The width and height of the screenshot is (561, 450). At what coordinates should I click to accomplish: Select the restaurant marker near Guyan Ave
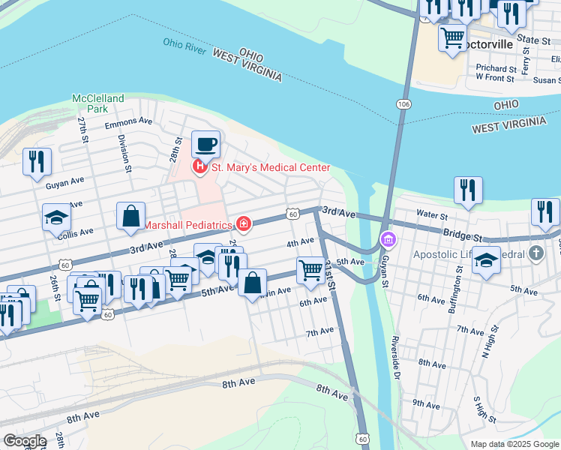[37, 163]
